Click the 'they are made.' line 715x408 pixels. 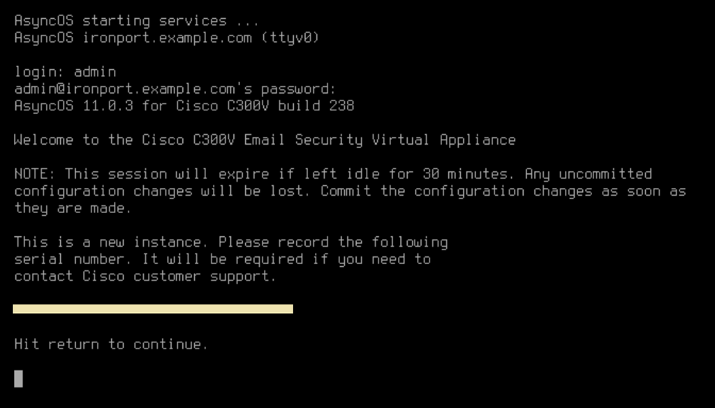pos(73,208)
